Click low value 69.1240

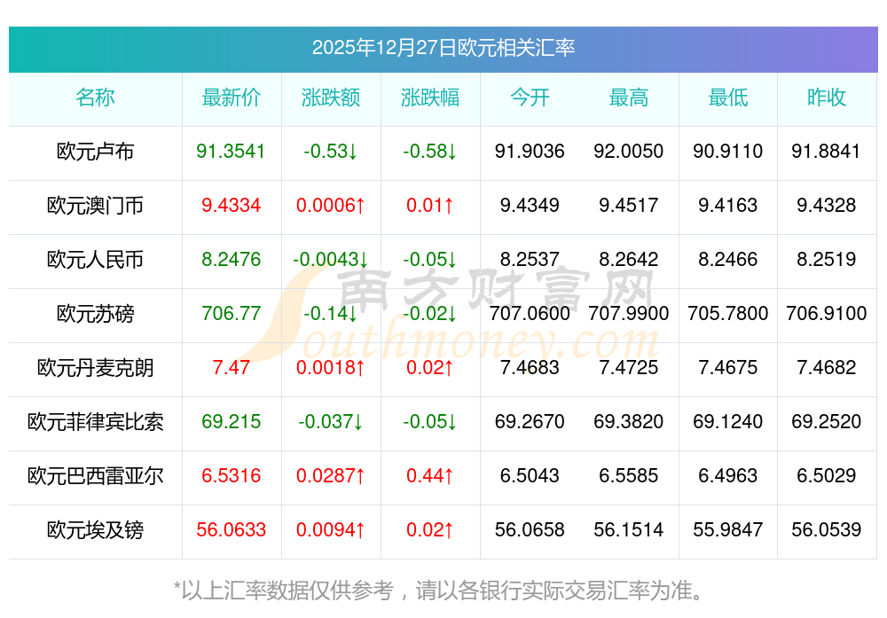728,421
